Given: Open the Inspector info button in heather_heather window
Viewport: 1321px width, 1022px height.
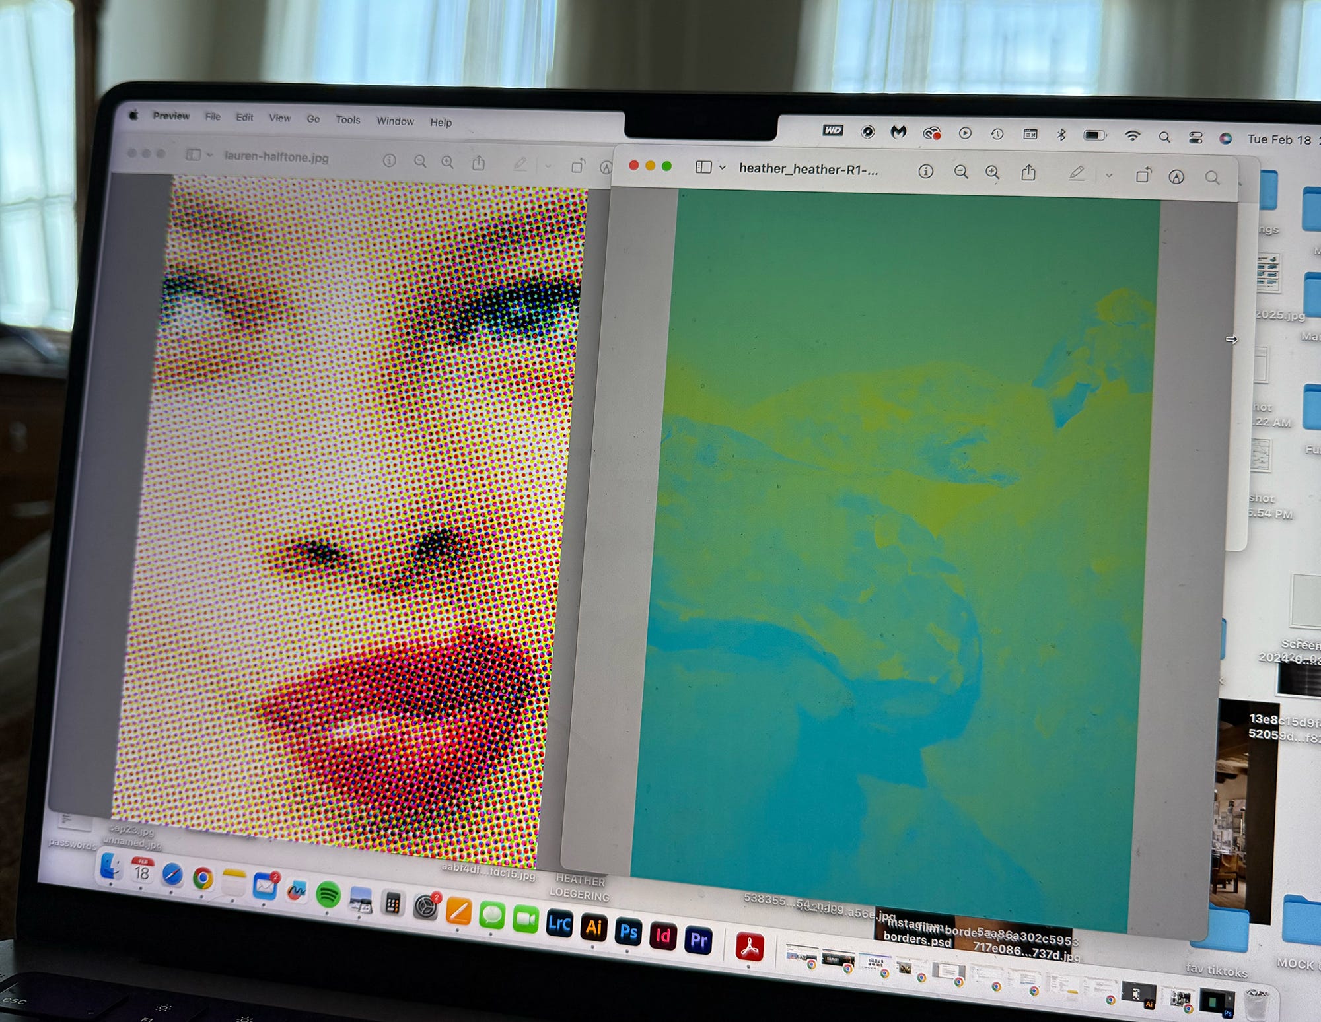Looking at the screenshot, I should (926, 172).
